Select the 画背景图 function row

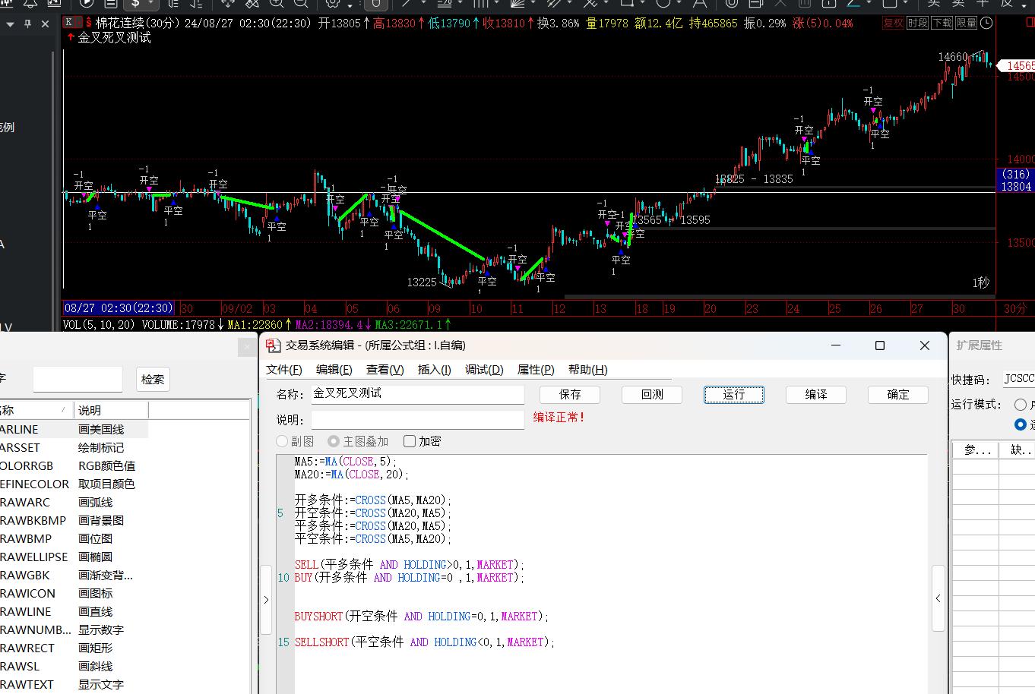74,521
